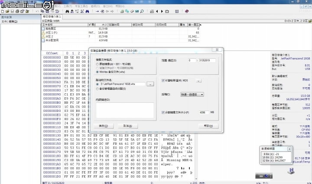
Task: Select WinHex backup file (.whx) radio
Action: coord(97,72)
